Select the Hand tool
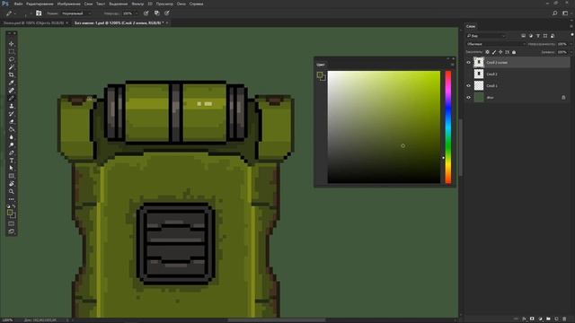This screenshot has height=323, width=575. 12,183
